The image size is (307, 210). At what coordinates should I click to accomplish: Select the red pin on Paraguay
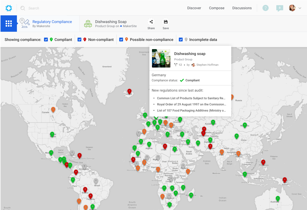(x=91, y=196)
